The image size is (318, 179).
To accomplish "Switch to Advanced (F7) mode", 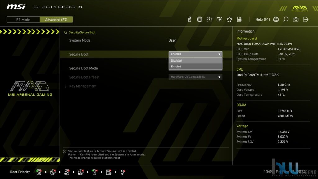I will (x=56, y=20).
